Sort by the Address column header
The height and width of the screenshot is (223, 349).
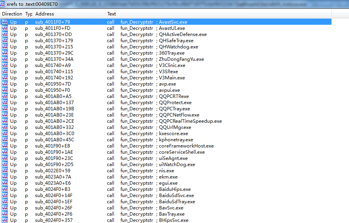pos(44,14)
